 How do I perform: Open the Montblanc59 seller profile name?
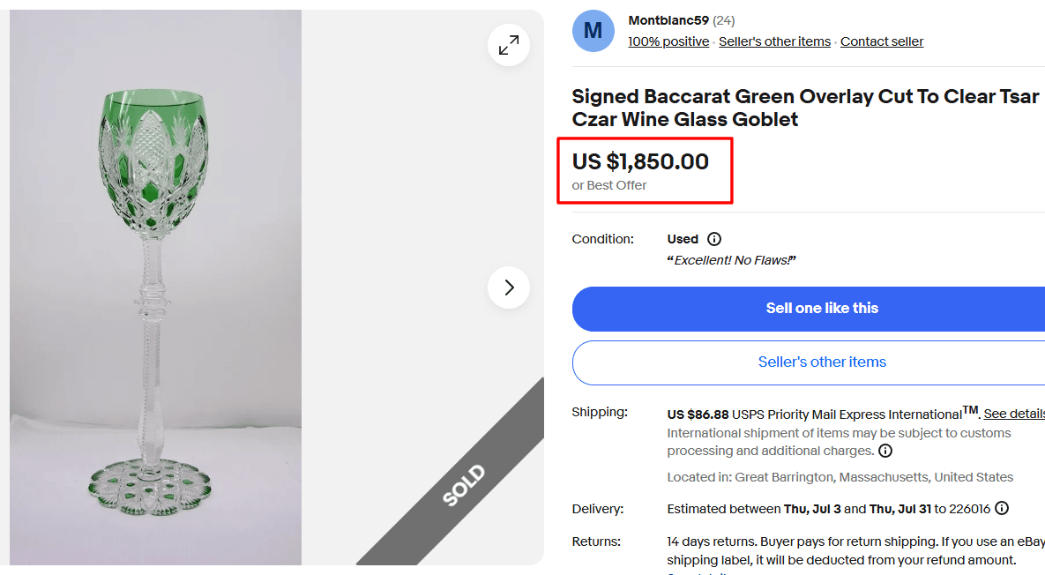pyautogui.click(x=668, y=20)
